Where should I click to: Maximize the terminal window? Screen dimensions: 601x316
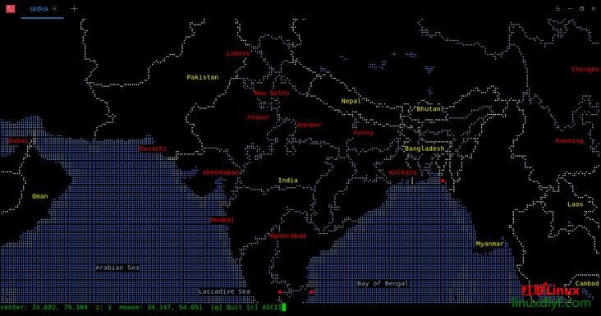(x=581, y=8)
